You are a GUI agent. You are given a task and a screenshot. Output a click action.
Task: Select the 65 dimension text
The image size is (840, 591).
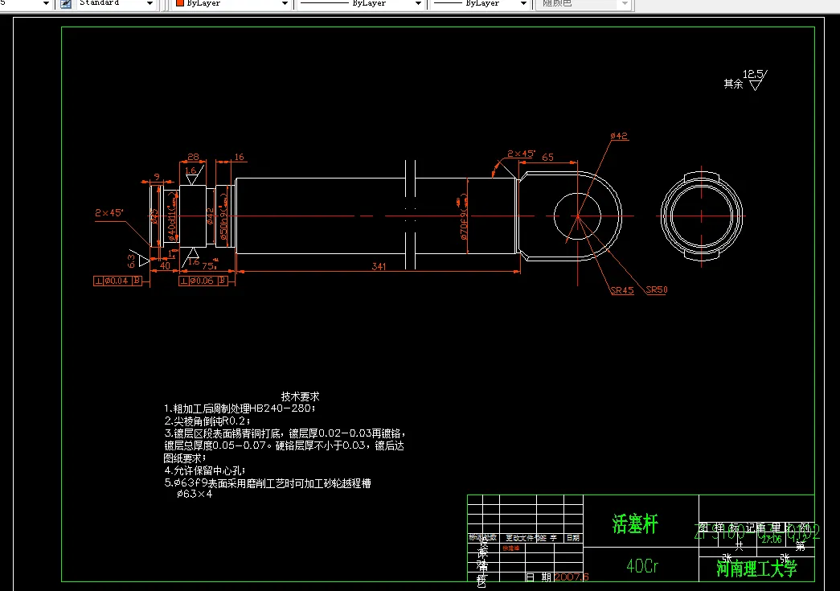coord(547,158)
